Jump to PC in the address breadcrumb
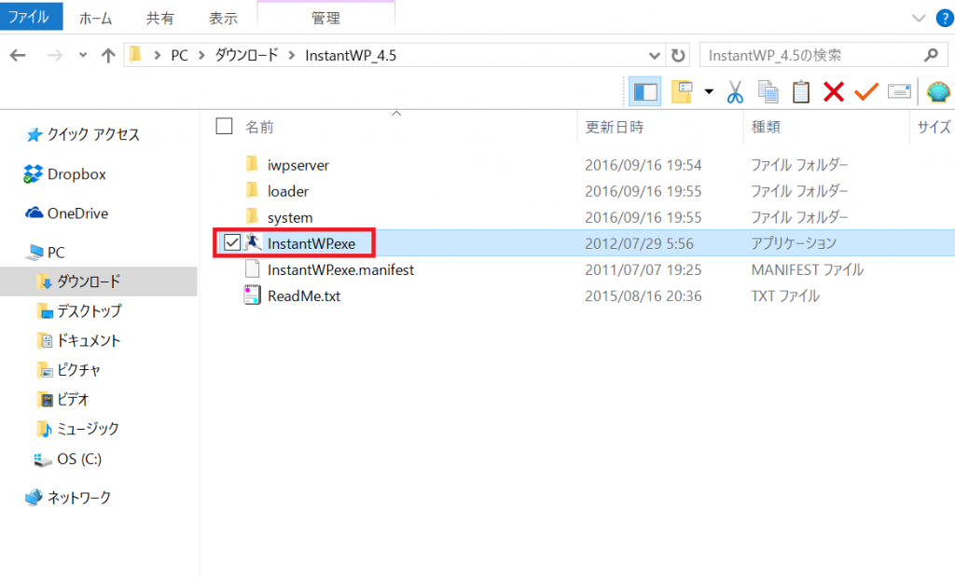The height and width of the screenshot is (577, 955). (179, 55)
